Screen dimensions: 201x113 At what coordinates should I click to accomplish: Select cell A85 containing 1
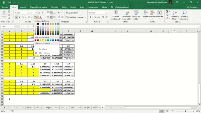[x=10, y=99]
